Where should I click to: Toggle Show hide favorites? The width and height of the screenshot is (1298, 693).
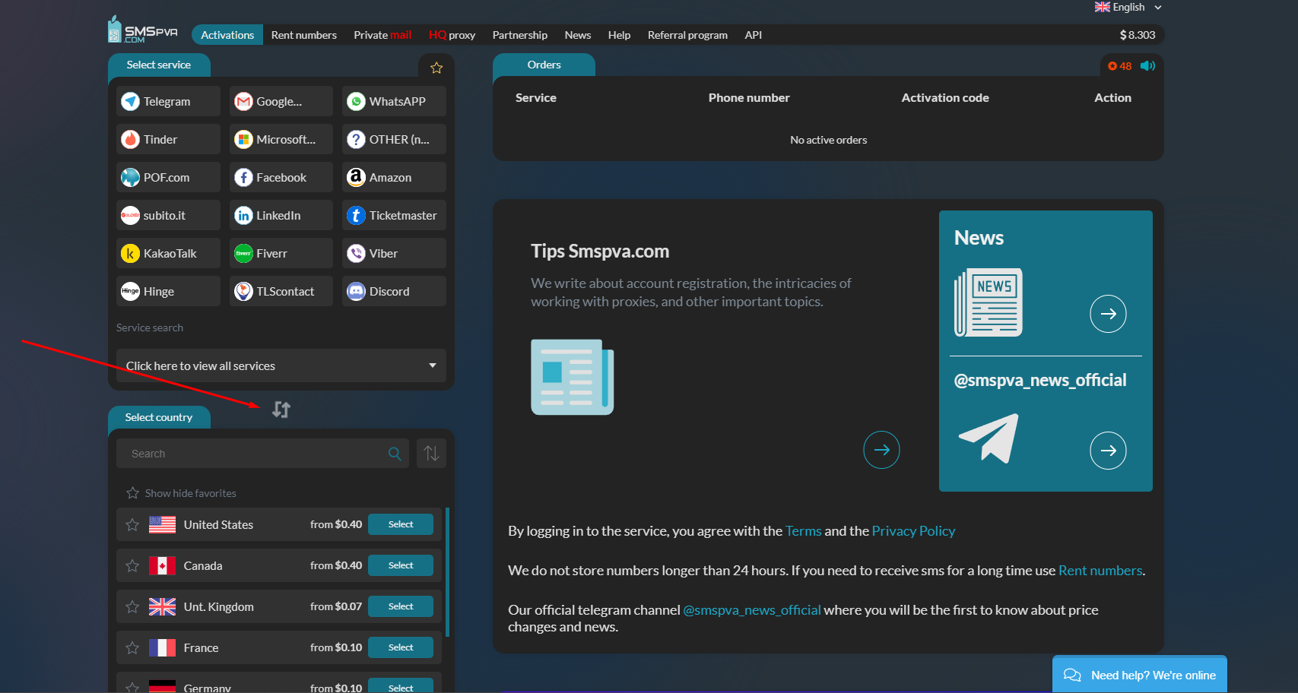[x=181, y=493]
